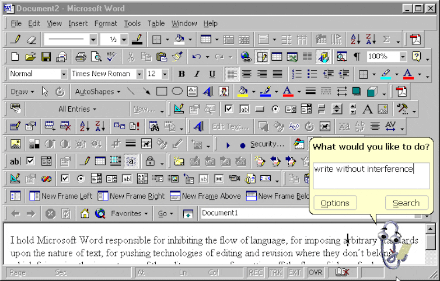Toggle REC macro recording in the status bar
The image size is (440, 281).
(256, 273)
